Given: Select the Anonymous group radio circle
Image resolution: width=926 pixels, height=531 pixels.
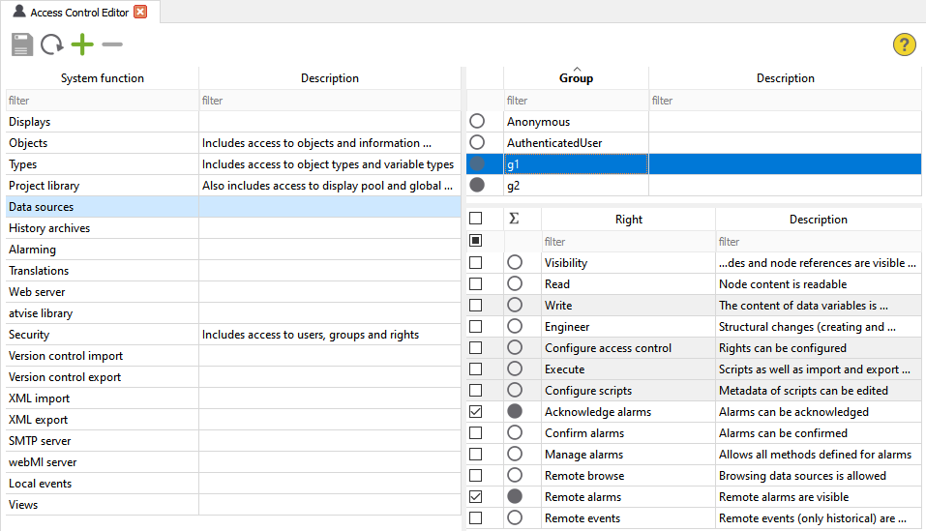Looking at the screenshot, I should click(x=476, y=122).
